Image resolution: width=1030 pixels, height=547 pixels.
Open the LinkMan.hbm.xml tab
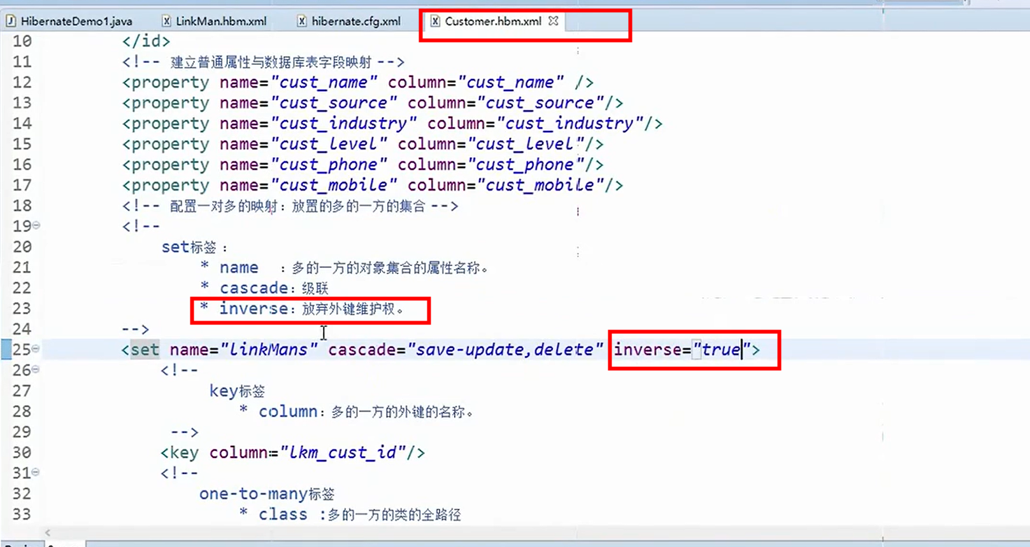tap(215, 21)
